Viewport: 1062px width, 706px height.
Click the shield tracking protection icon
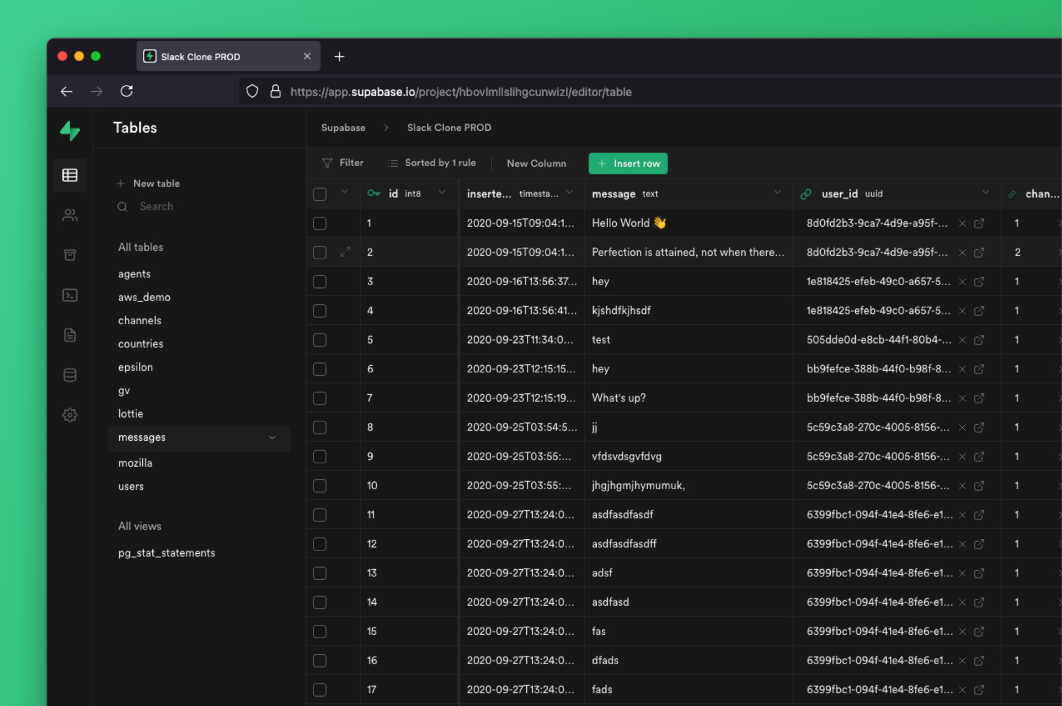click(252, 92)
